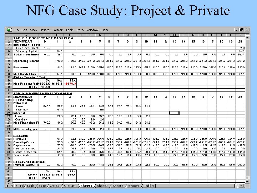Open the Format menu
Viewport: 257px width, 193px height.
pyautogui.click(x=57, y=30)
